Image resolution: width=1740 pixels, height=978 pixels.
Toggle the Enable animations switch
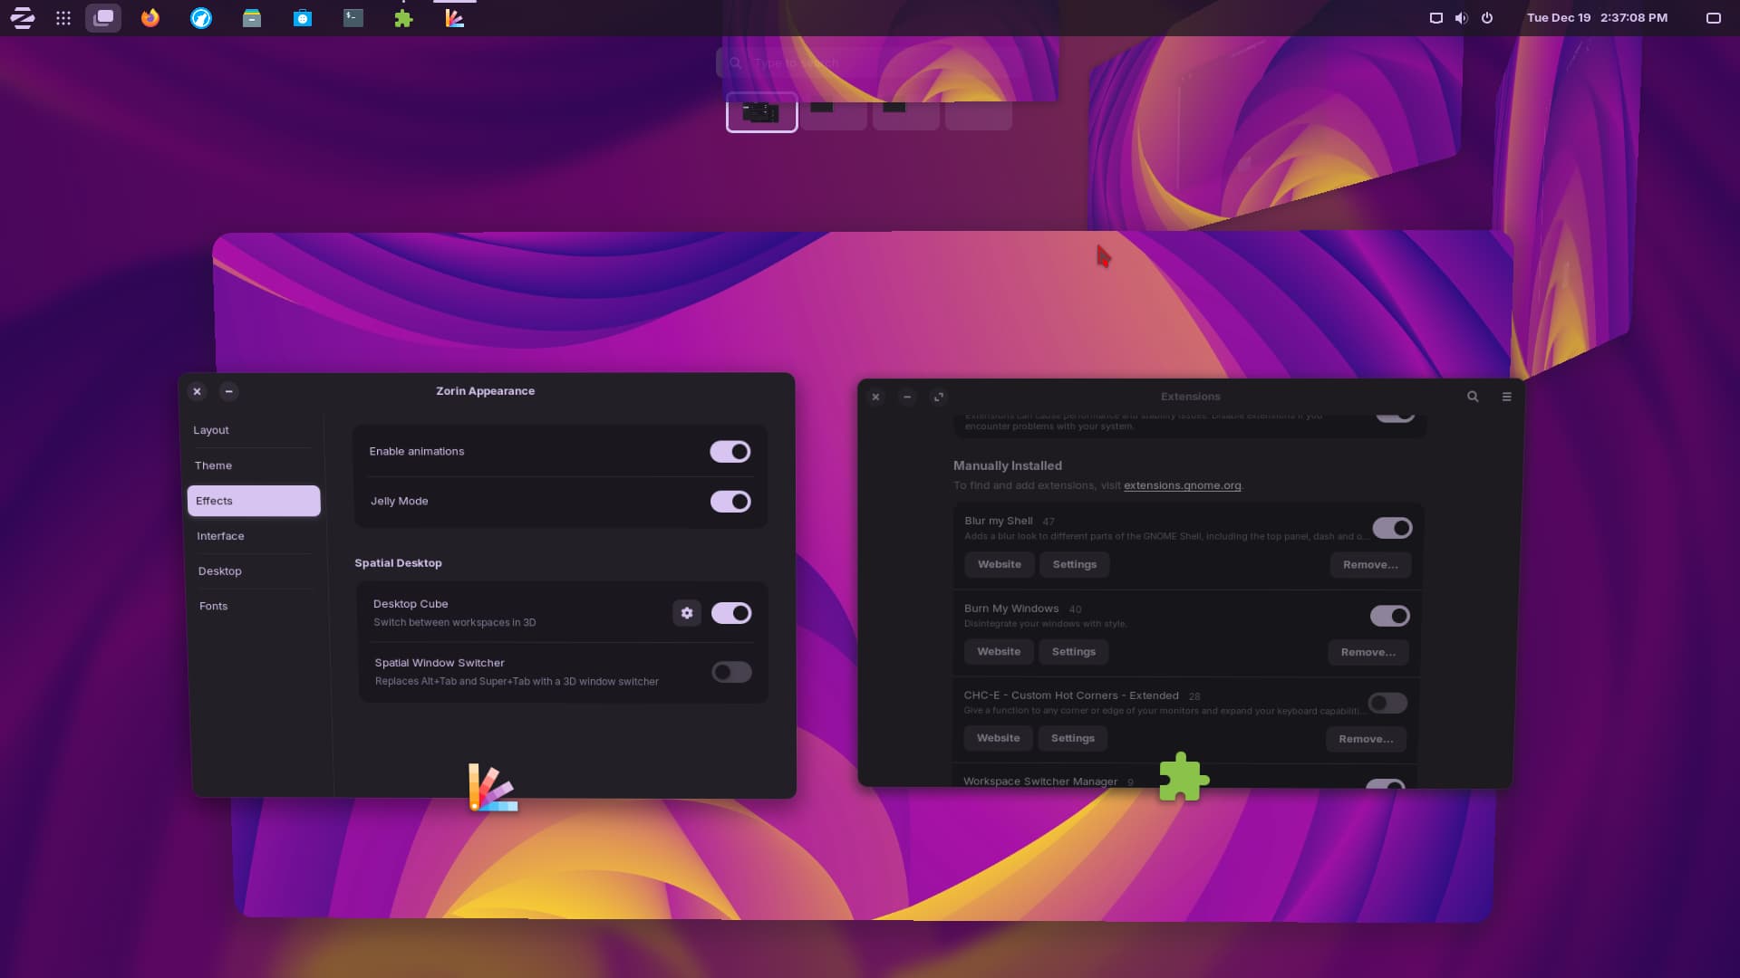[730, 451]
